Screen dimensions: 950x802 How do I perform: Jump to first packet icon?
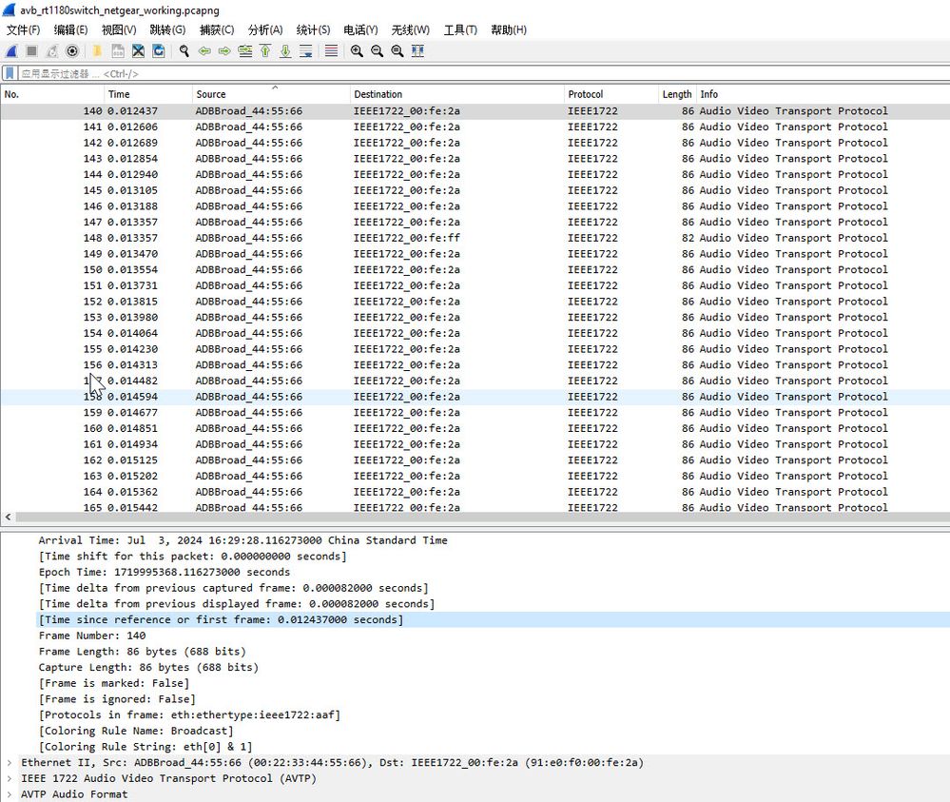point(265,51)
